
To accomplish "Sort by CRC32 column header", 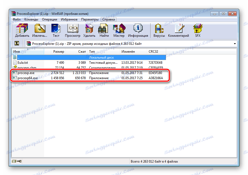I will point(156,51).
